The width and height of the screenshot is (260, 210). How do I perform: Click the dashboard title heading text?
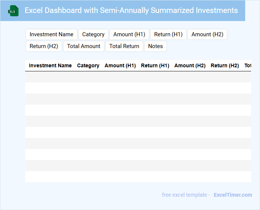pos(131,10)
